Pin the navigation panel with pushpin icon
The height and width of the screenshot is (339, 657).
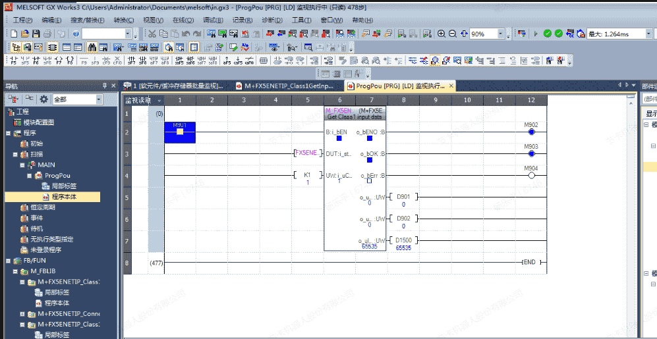pos(104,86)
